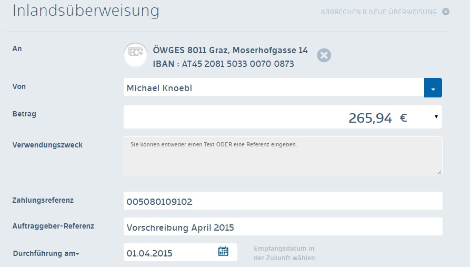The image size is (470, 267).
Task: Click the recipient IBAN AT45 line
Action: (223, 64)
